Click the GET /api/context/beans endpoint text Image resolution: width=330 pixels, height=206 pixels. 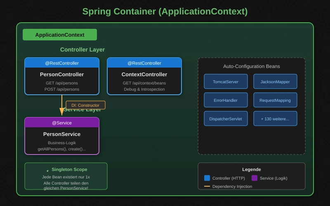coord(144,83)
